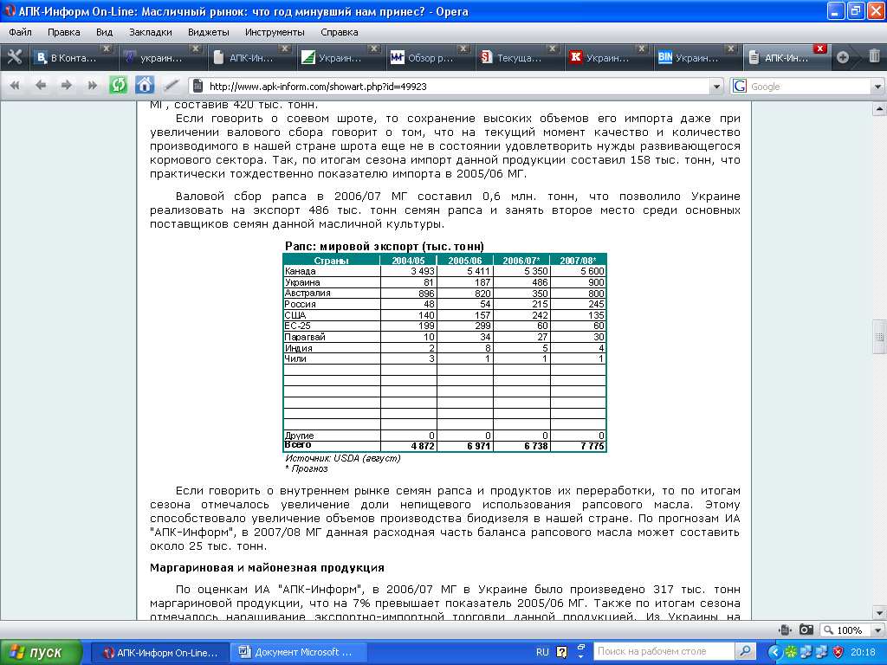Go back to the previous page
Image resolution: width=887 pixels, height=665 pixels.
[x=40, y=86]
